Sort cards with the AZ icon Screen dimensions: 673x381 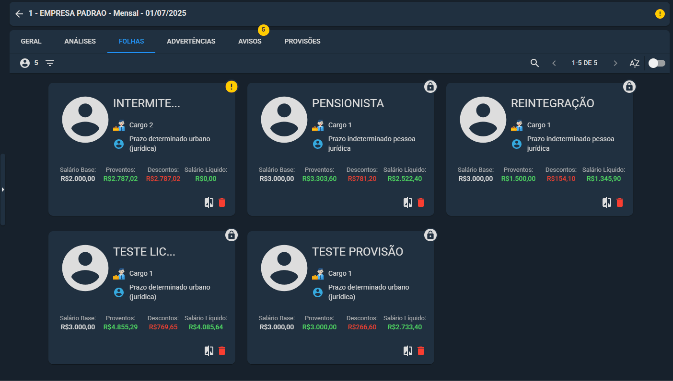635,63
